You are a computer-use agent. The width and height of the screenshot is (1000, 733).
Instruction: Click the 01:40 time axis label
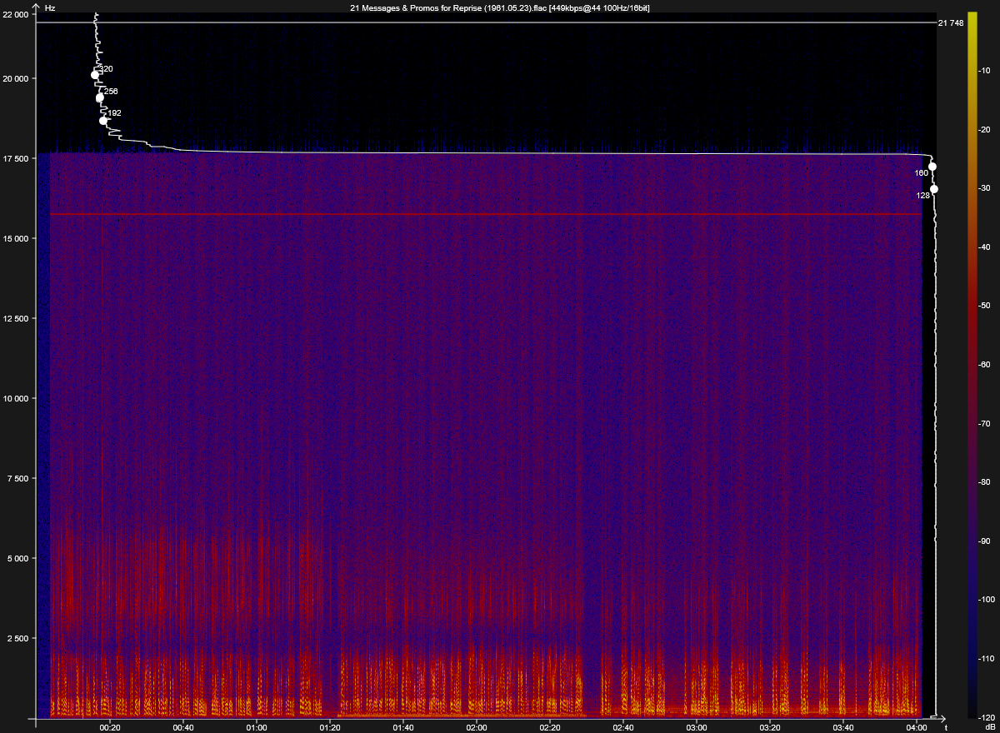(x=403, y=726)
